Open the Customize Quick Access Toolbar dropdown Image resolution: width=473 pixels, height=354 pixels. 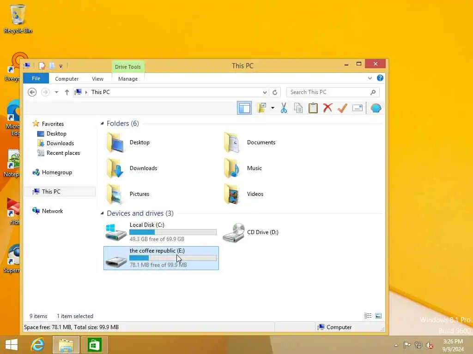coord(61,66)
